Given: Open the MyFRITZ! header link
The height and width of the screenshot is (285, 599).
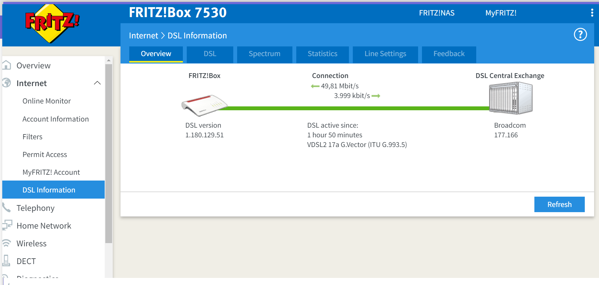Looking at the screenshot, I should pyautogui.click(x=501, y=13).
